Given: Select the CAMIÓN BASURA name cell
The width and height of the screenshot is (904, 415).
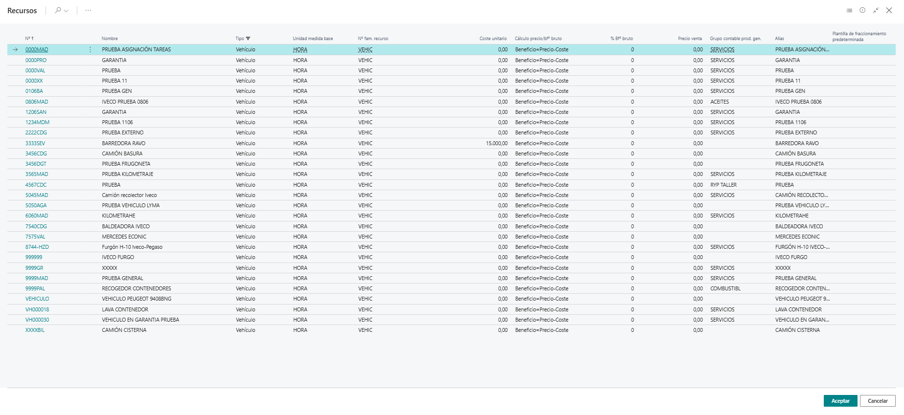Looking at the screenshot, I should (122, 153).
